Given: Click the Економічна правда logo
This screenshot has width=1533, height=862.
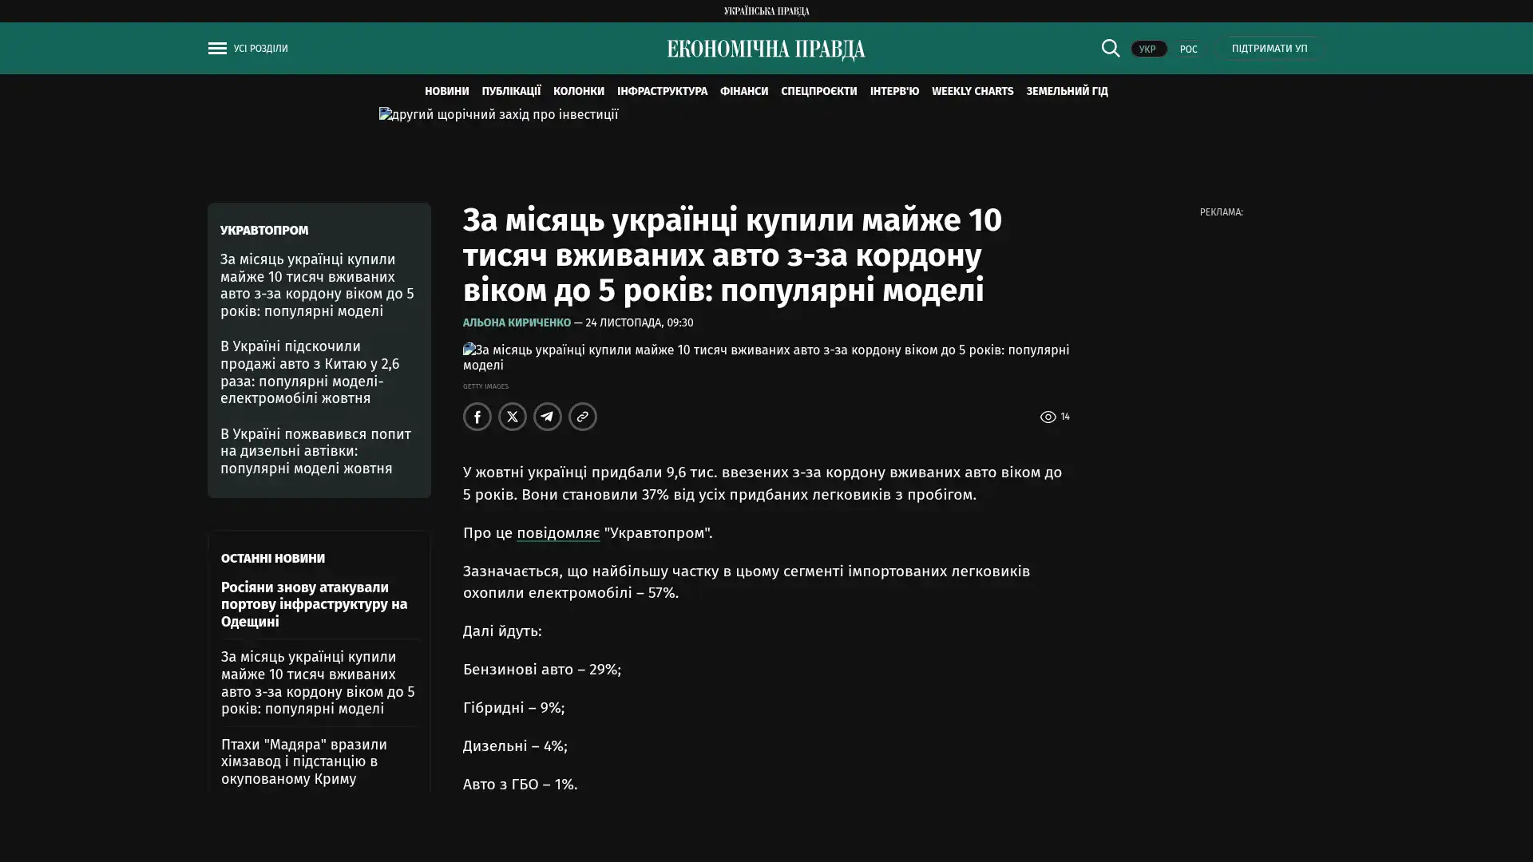Looking at the screenshot, I should coord(766,49).
